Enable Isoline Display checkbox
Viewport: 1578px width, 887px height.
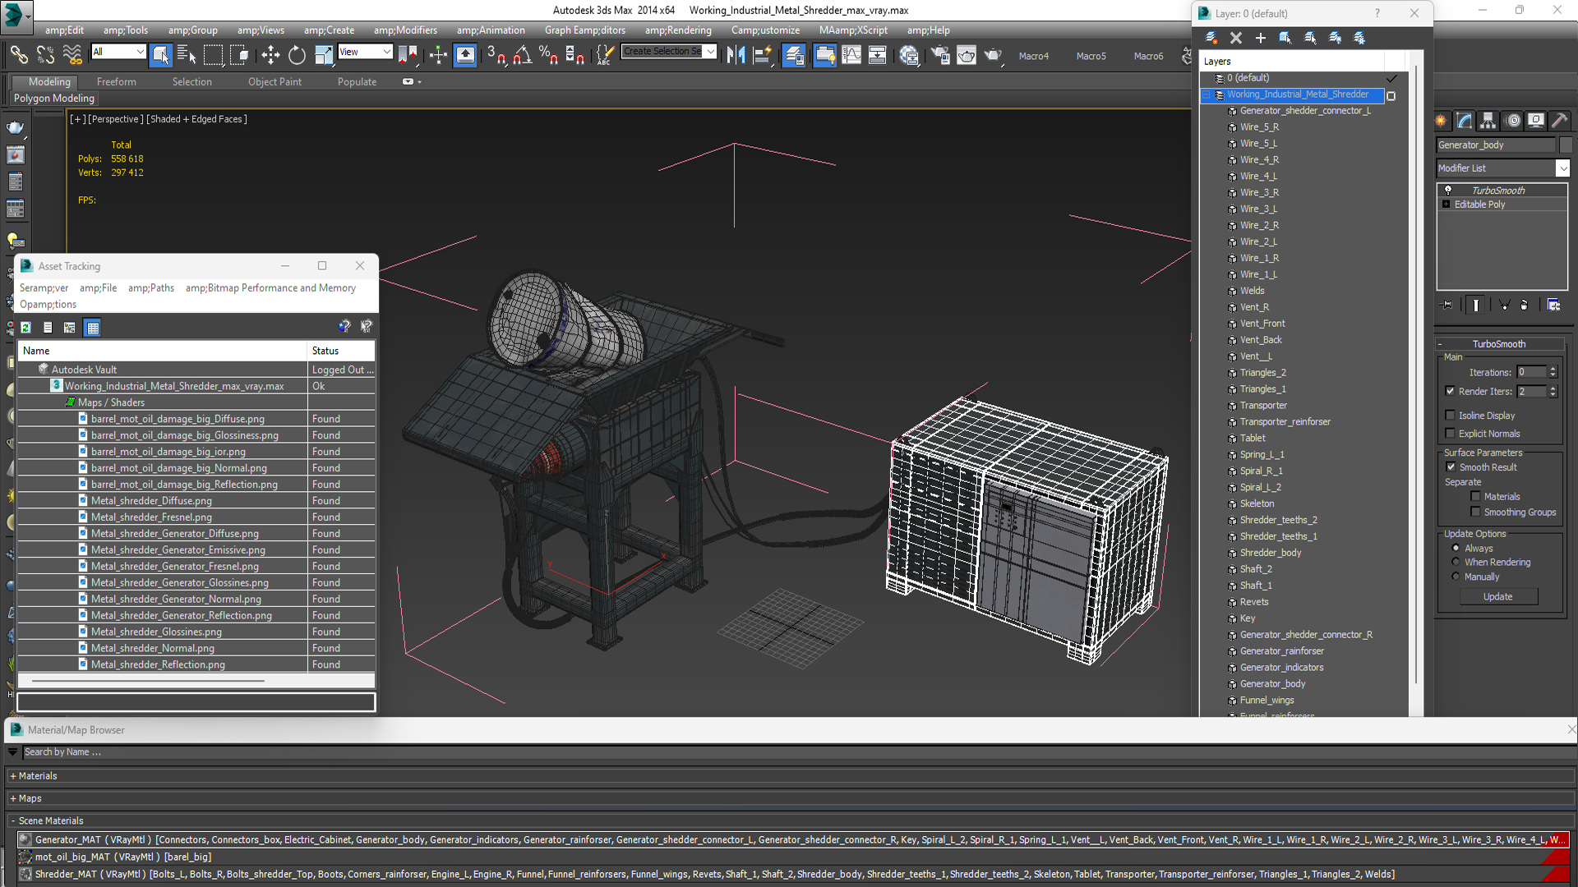point(1451,416)
